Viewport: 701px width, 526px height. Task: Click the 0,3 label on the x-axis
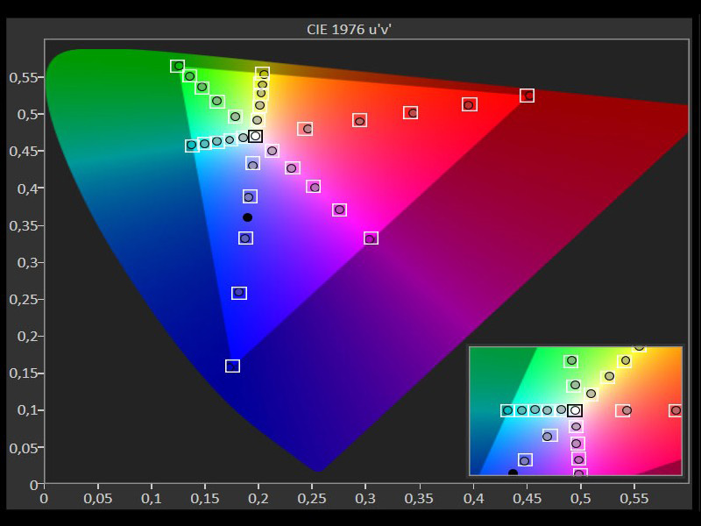[x=365, y=499]
